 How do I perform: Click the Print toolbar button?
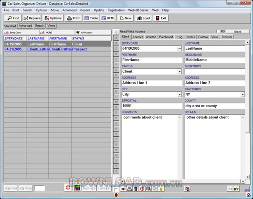(74, 18)
